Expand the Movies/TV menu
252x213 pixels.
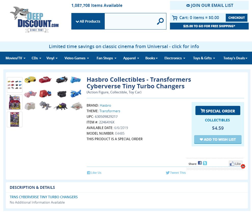(x=16, y=58)
